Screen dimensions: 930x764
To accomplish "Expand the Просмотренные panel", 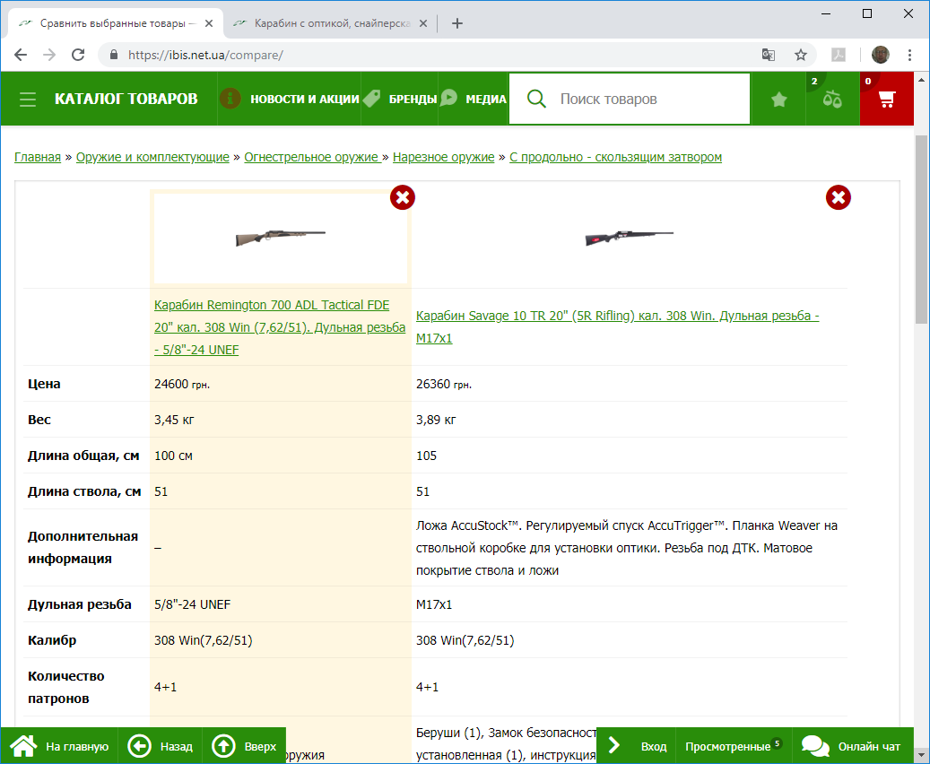I will [726, 746].
